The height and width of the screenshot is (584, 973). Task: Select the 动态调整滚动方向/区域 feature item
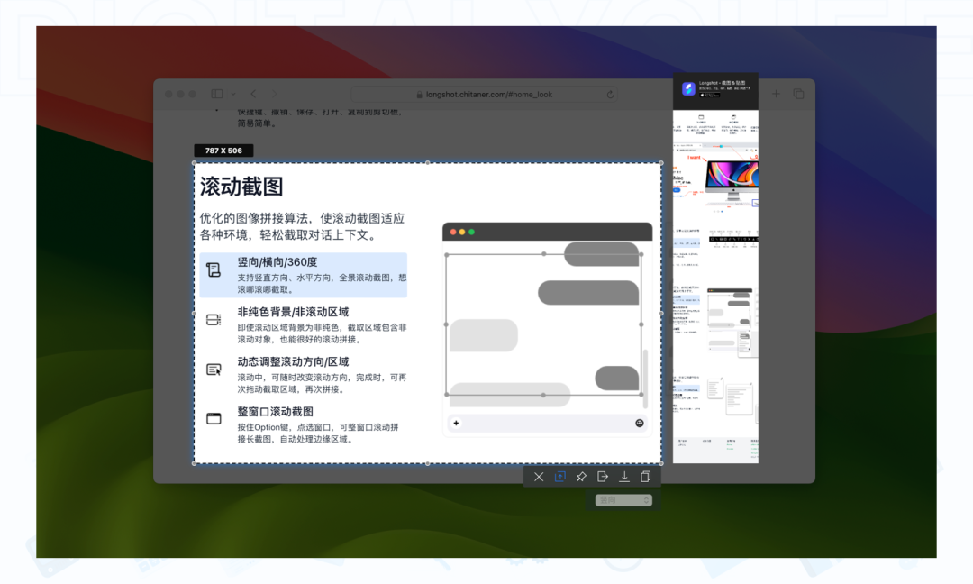pyautogui.click(x=304, y=375)
